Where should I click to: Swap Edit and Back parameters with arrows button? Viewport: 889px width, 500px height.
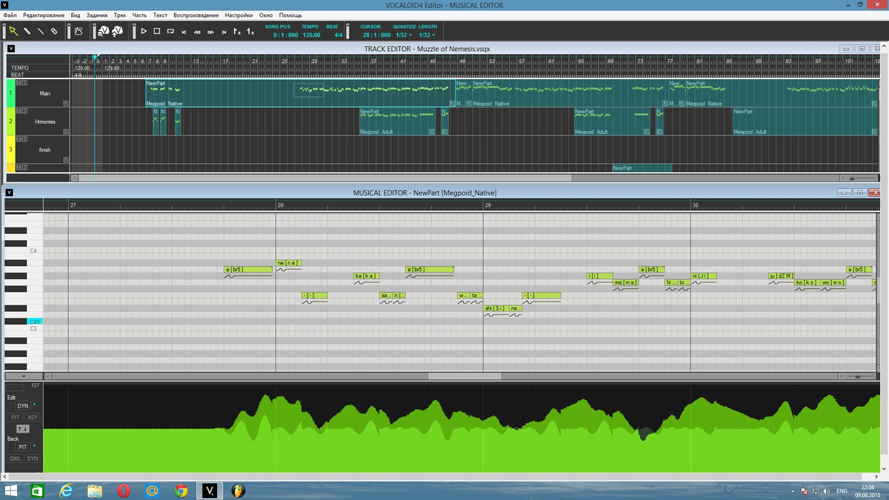[x=23, y=428]
